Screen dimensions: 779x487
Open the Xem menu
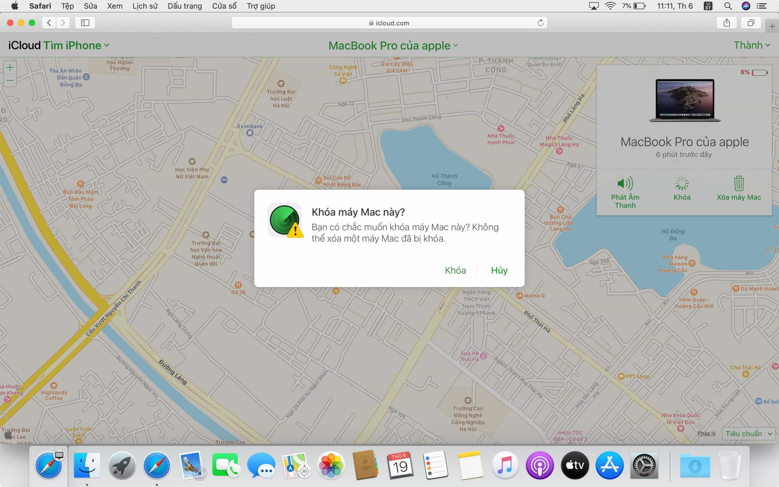115,6
